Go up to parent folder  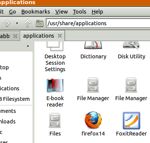pyautogui.click(x=27, y=23)
